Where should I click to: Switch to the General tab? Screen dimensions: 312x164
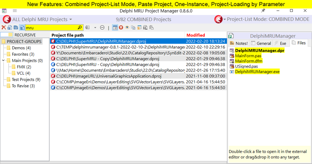[x=261, y=43]
